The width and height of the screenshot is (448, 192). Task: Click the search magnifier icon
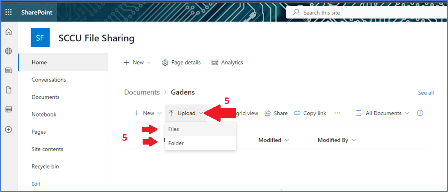(296, 13)
